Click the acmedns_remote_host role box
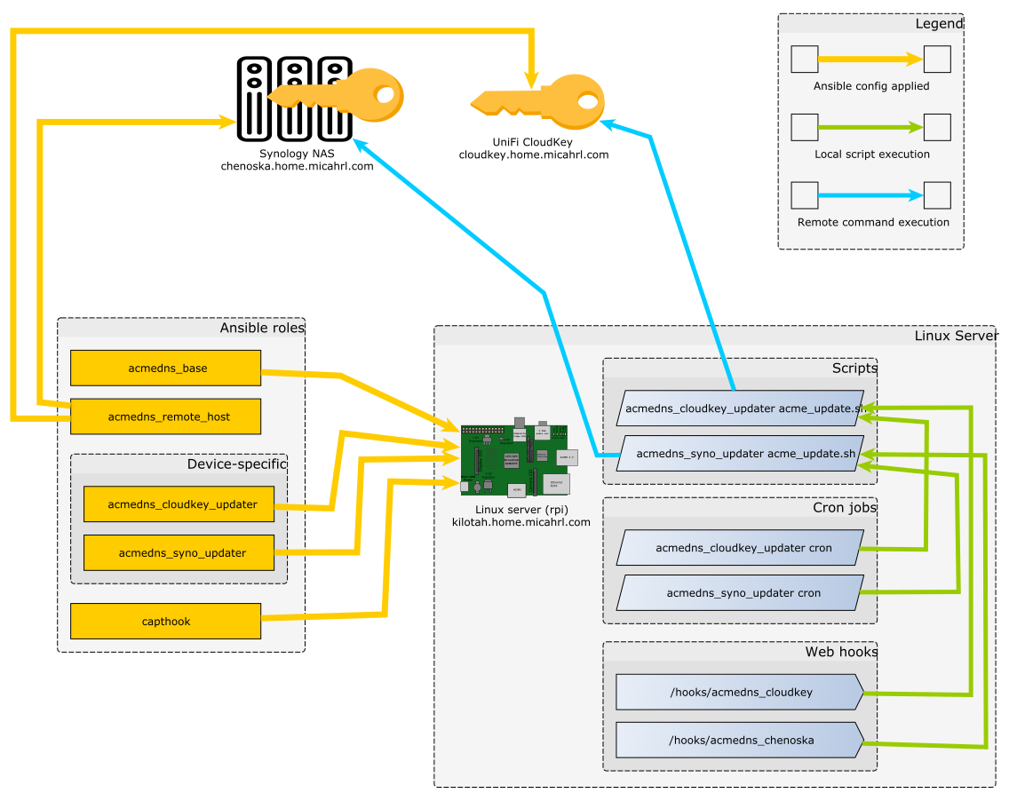This screenshot has height=801, width=1009. coord(165,416)
